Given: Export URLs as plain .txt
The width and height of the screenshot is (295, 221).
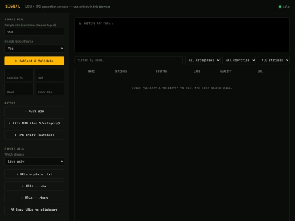Looking at the screenshot, I should (x=34, y=174).
